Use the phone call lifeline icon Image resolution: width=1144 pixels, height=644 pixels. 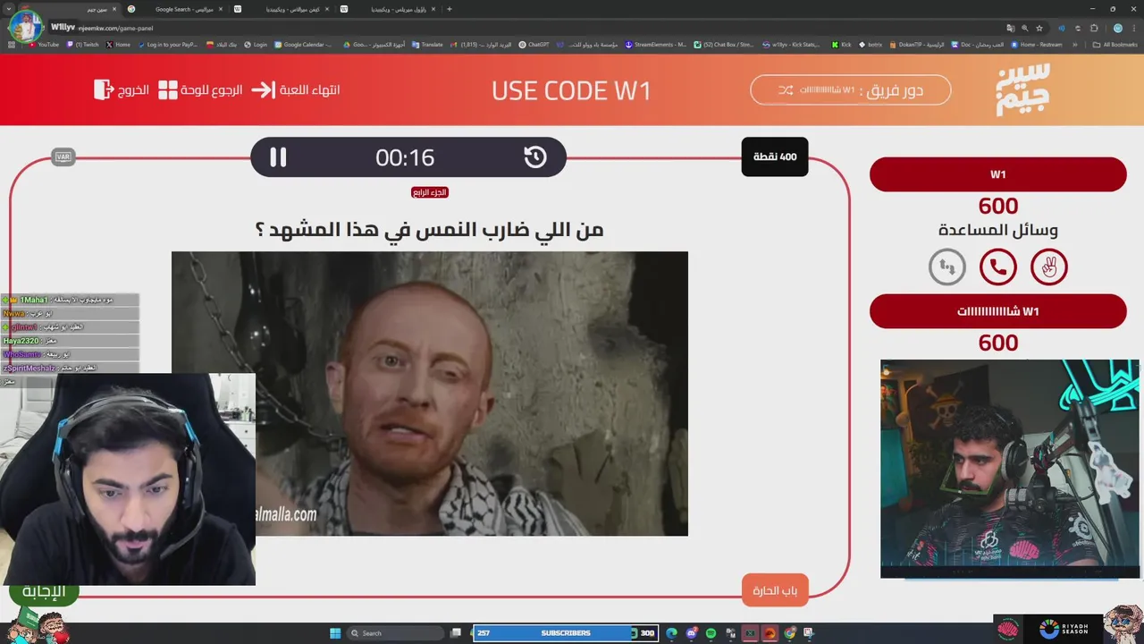[998, 267]
